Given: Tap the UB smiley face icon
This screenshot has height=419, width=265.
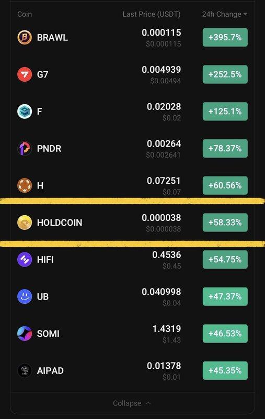Looking at the screenshot, I should click(x=25, y=296).
